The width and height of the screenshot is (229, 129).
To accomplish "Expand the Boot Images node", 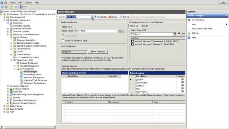I will (11, 37).
